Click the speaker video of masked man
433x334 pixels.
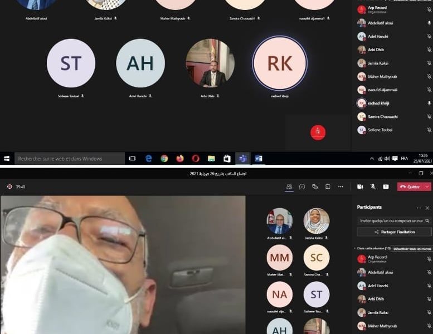123,265
